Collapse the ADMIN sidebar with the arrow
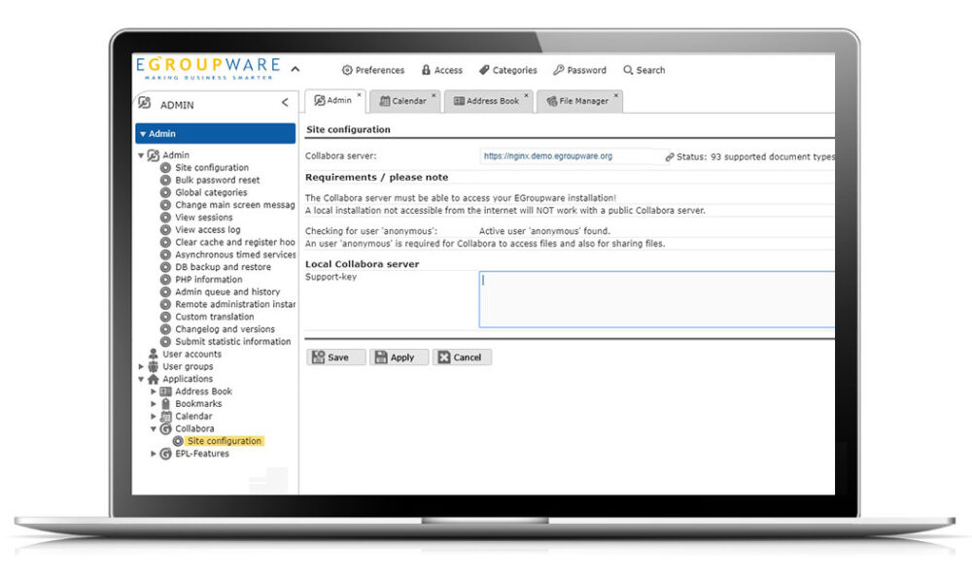The image size is (972, 580). pos(285,103)
